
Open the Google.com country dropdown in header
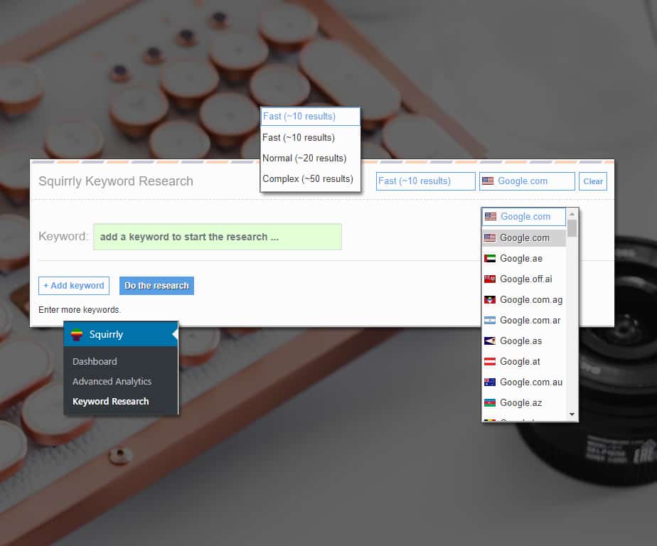pos(527,181)
